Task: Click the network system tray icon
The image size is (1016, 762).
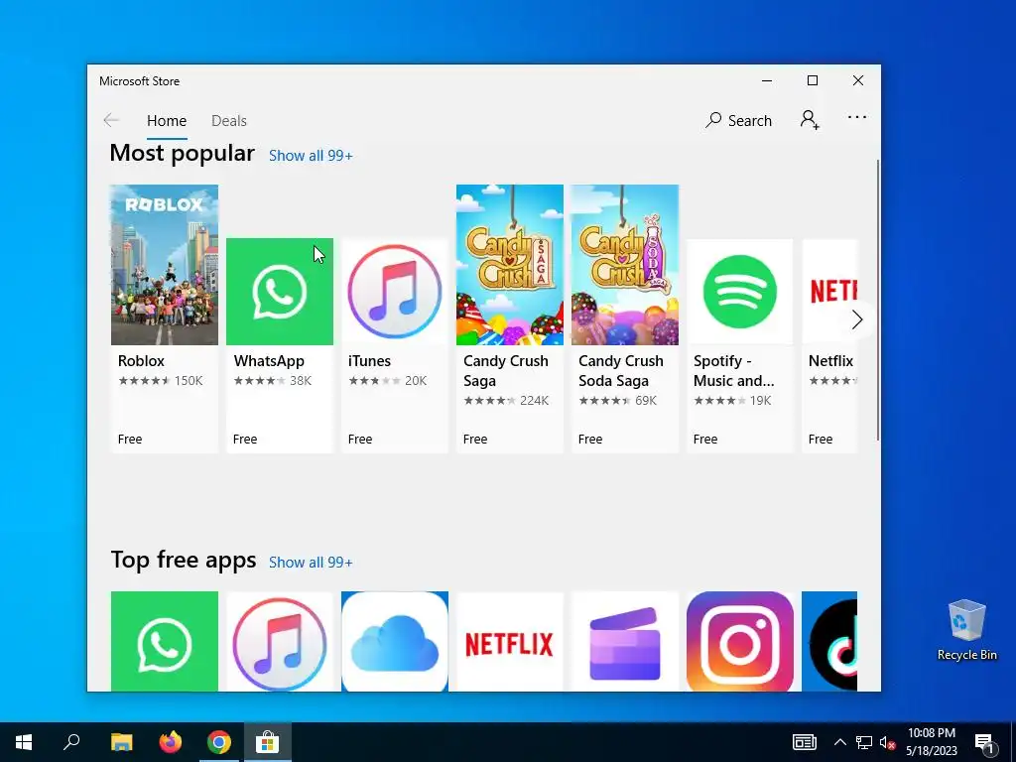Action: tap(864, 742)
